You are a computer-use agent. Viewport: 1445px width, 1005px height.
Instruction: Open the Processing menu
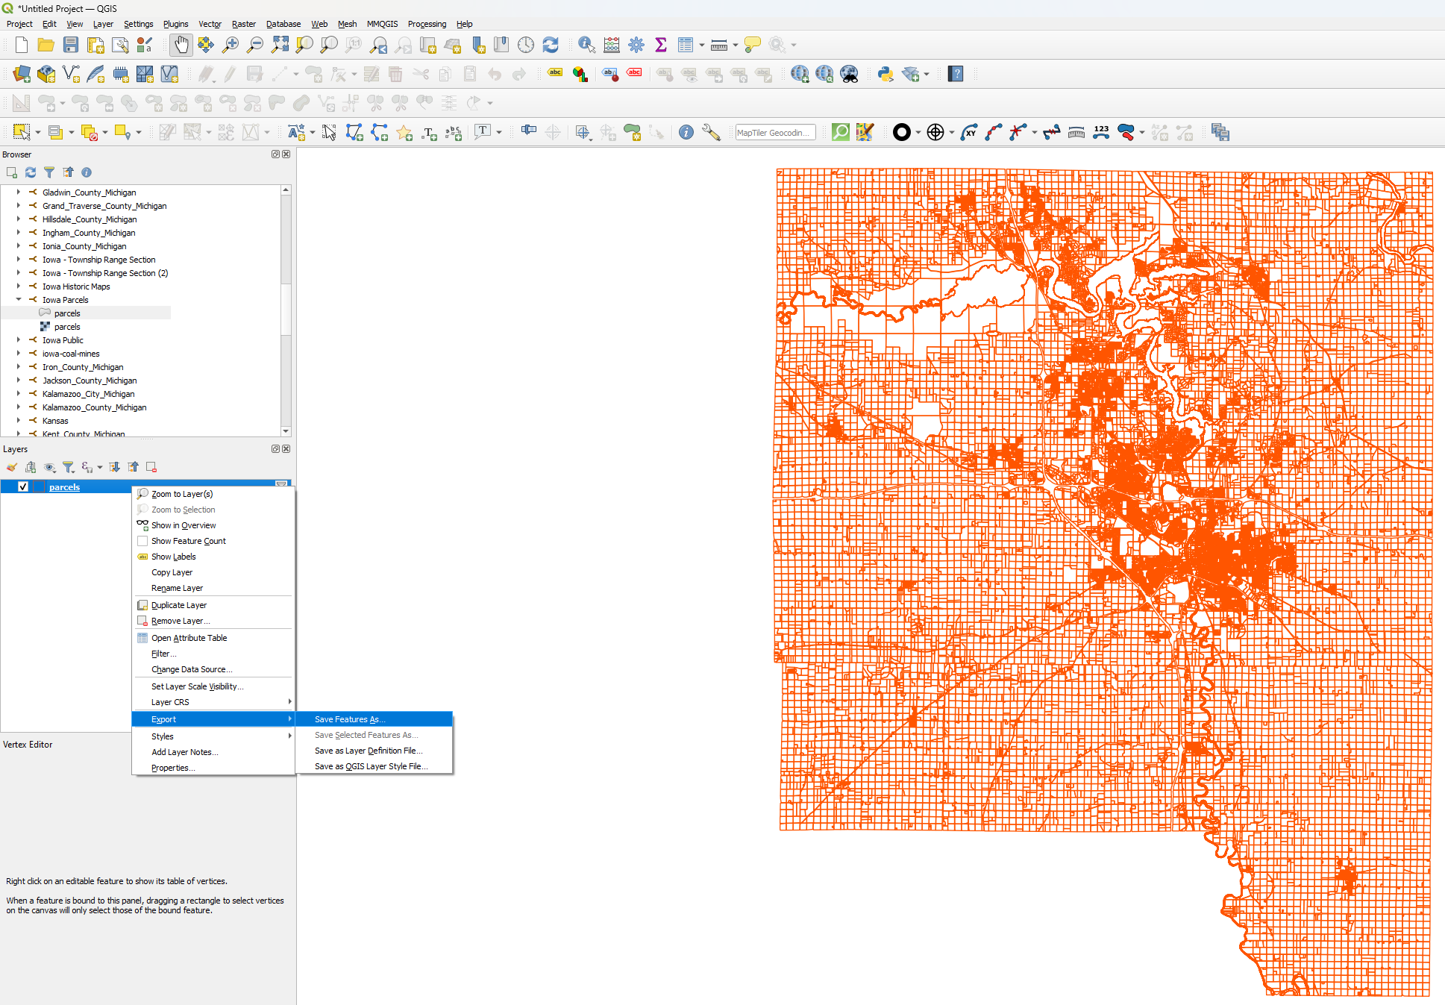tap(427, 24)
